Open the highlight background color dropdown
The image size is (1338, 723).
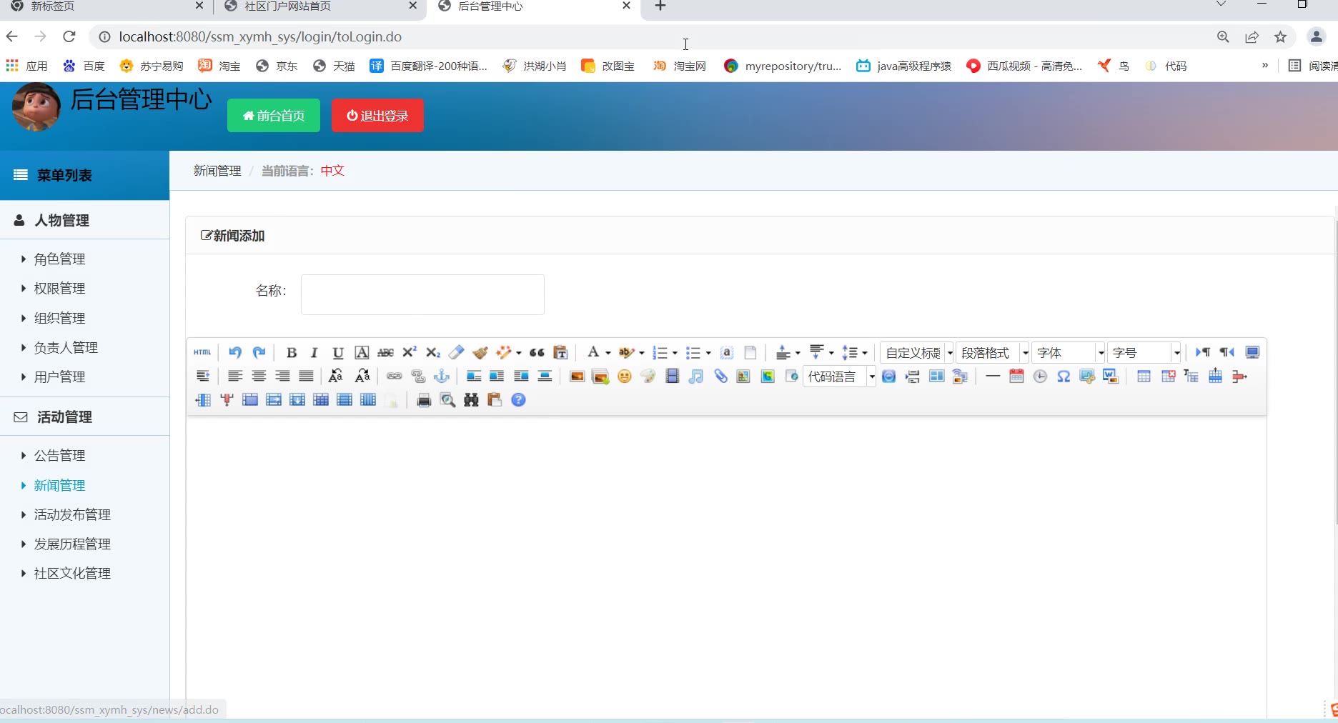[x=642, y=353]
